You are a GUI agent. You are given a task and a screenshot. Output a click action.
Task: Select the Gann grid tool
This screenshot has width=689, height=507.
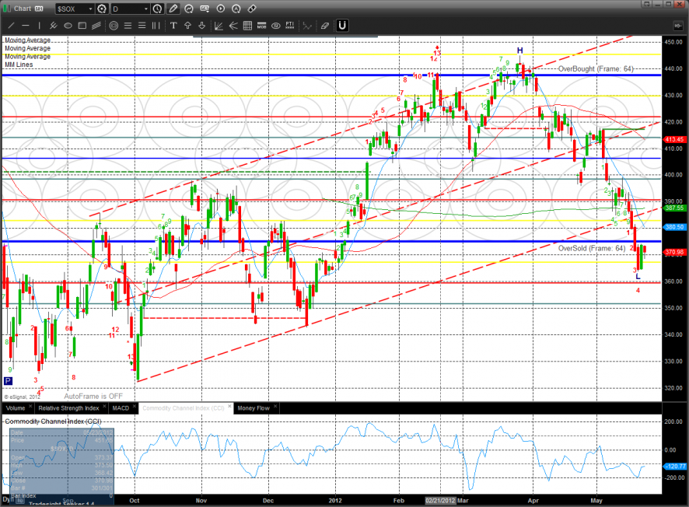coord(247,26)
